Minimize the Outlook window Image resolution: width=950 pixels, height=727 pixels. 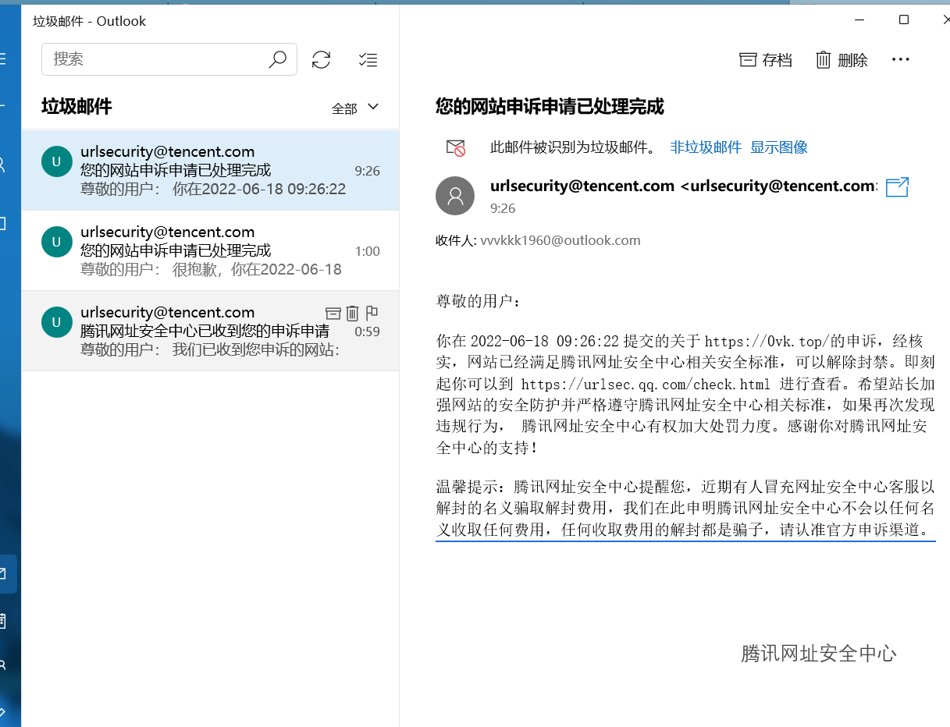(x=860, y=20)
